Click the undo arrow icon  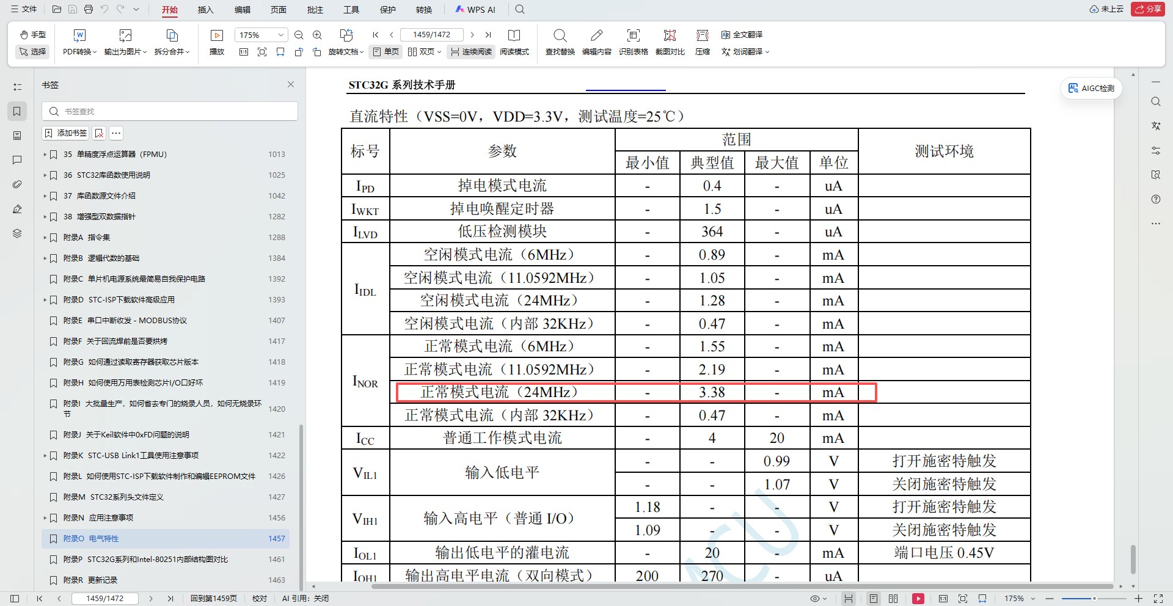(x=104, y=9)
